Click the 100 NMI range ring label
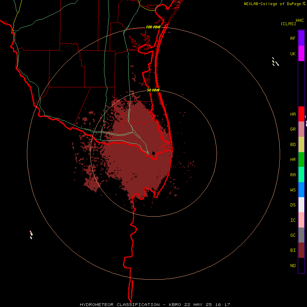 [153, 27]
